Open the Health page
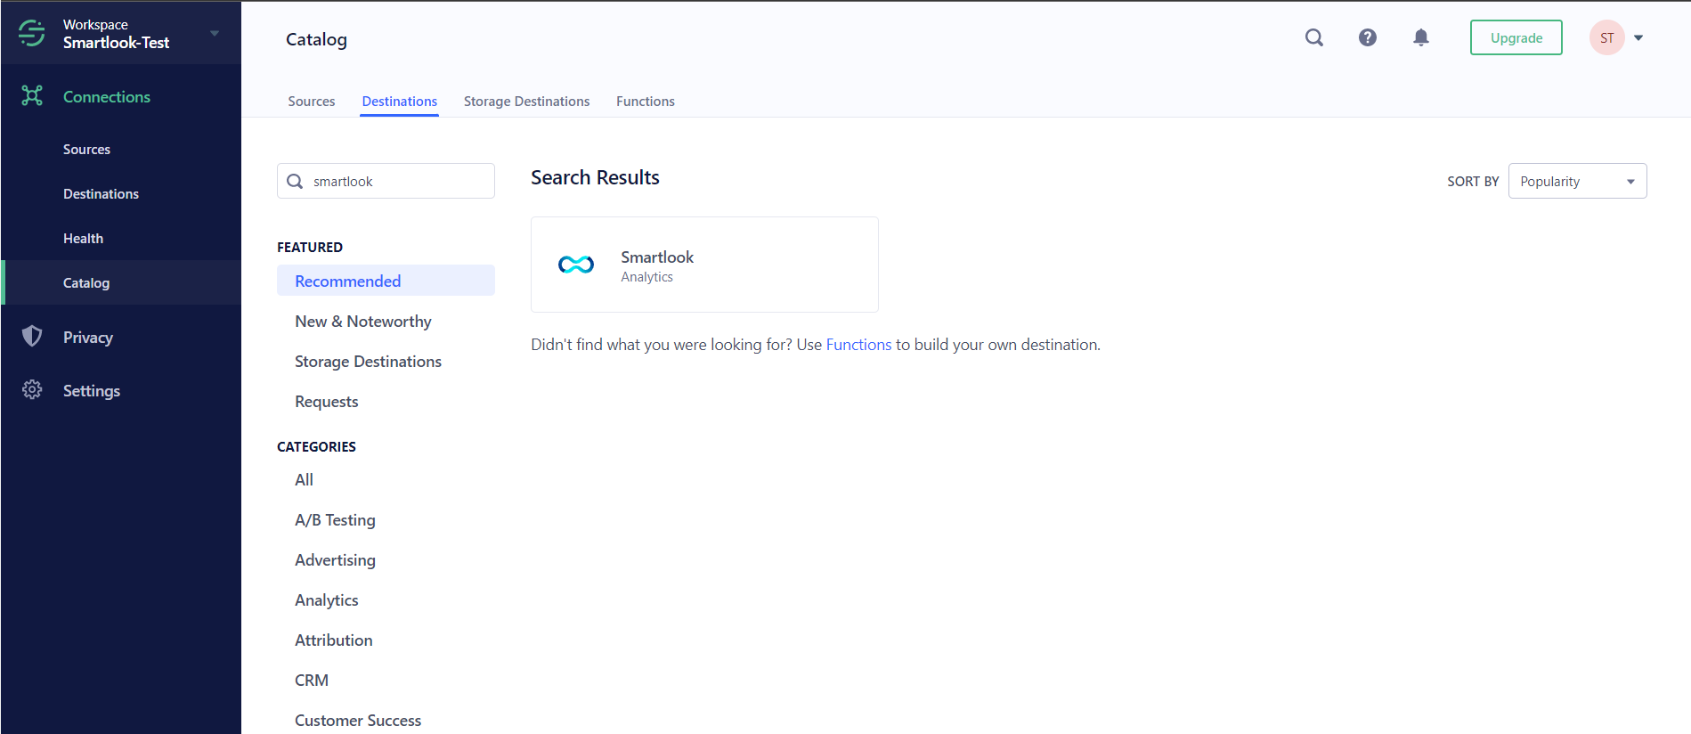This screenshot has width=1691, height=734. point(83,239)
